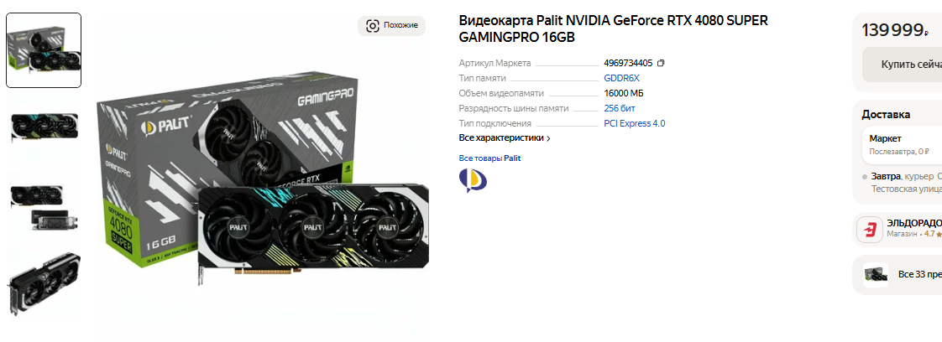Open the PCI Express 4.0 link
Image resolution: width=942 pixels, height=342 pixels.
coord(635,123)
